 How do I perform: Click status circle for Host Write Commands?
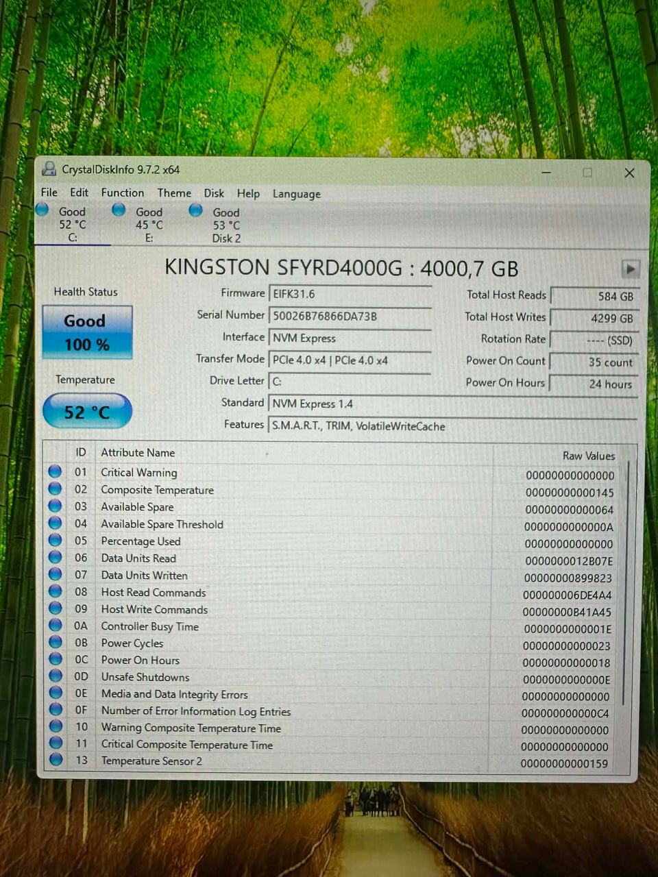[x=55, y=608]
